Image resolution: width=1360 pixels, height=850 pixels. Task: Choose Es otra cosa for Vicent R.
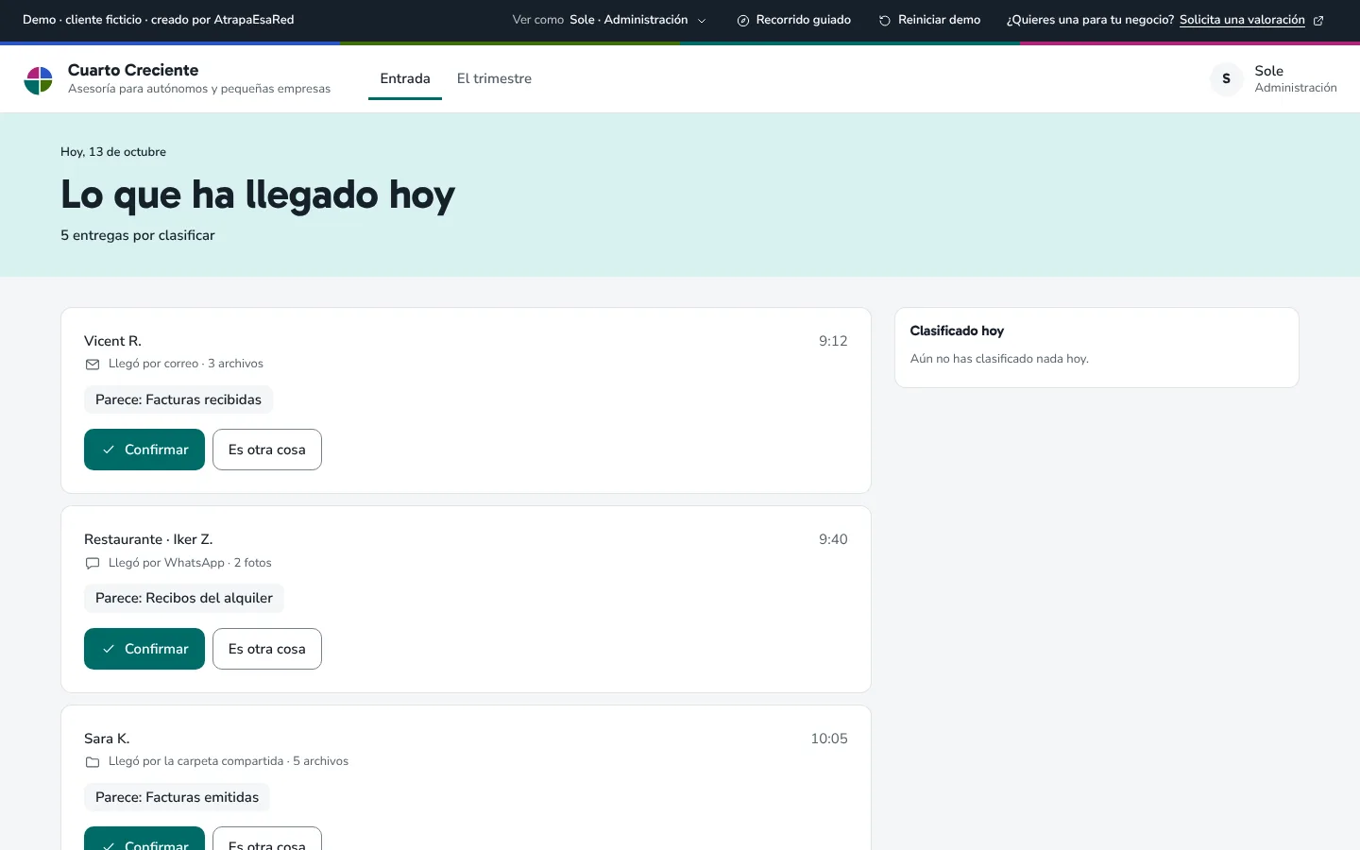pyautogui.click(x=267, y=450)
